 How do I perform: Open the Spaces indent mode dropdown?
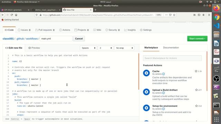click(88, 48)
